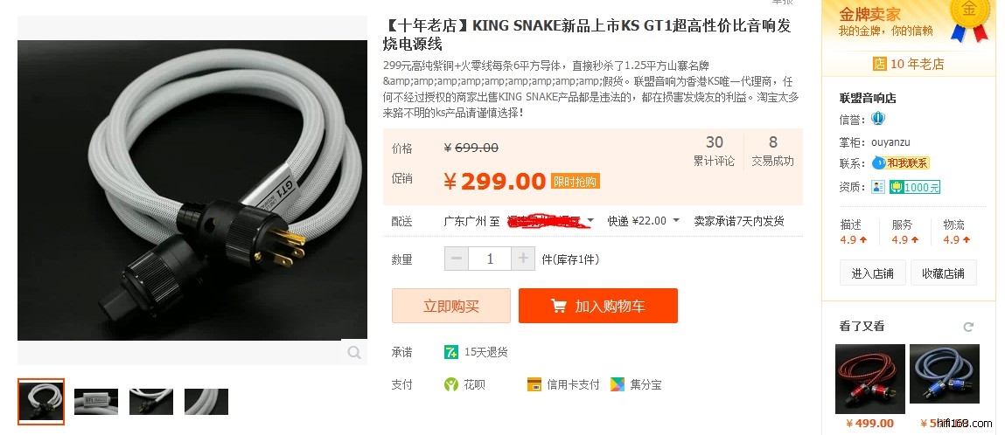The height and width of the screenshot is (435, 1005).
Task: Enter the shop via 进入店铺
Action: point(872,273)
